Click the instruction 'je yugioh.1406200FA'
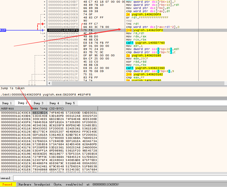The image size is (227, 187). click(143, 14)
